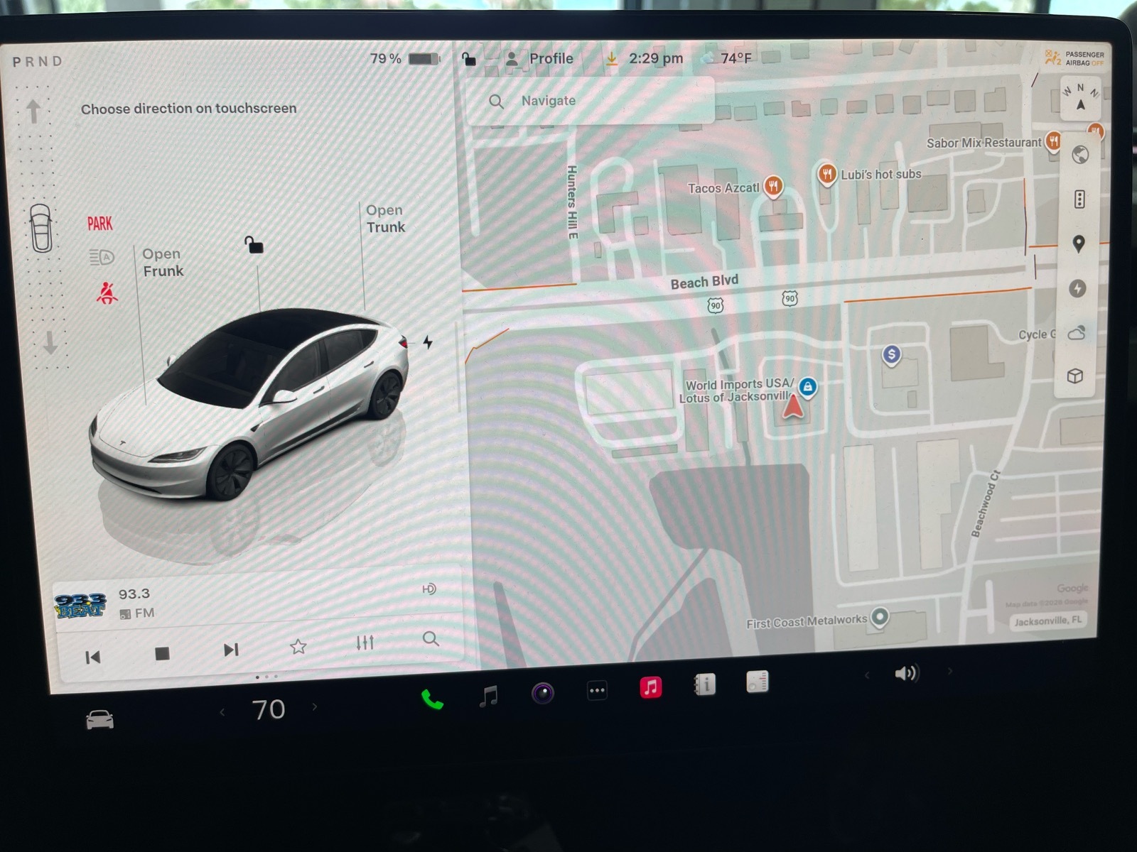Skip to next radio station
This screenshot has width=1137, height=852.
231,650
